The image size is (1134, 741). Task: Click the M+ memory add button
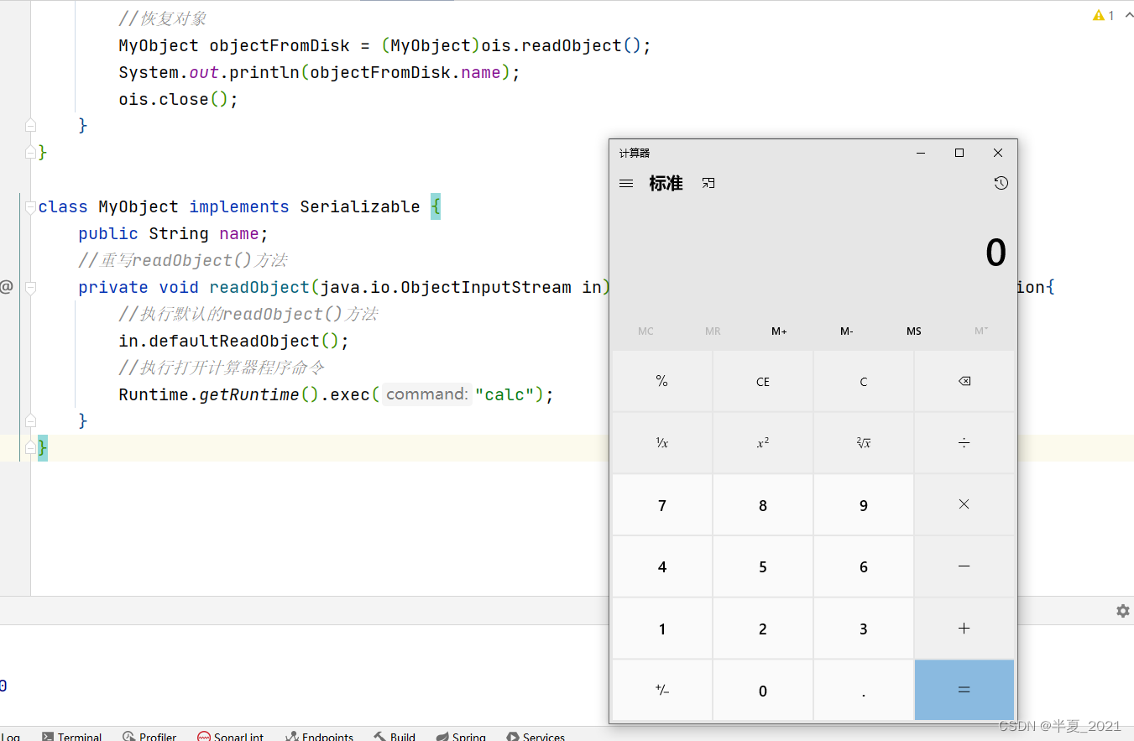(779, 331)
